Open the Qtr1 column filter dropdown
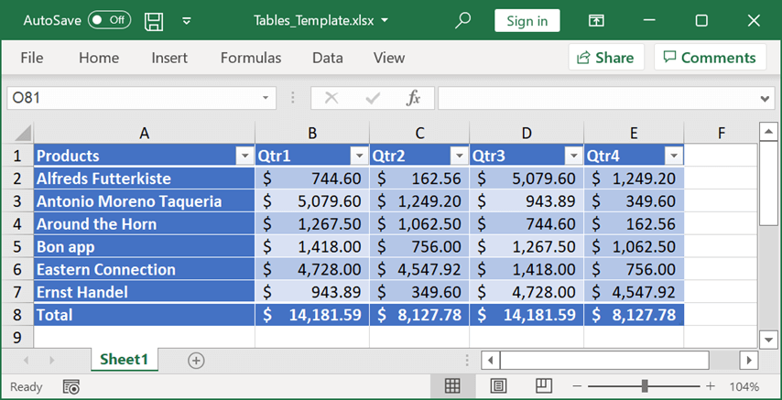This screenshot has width=782, height=400. [359, 156]
